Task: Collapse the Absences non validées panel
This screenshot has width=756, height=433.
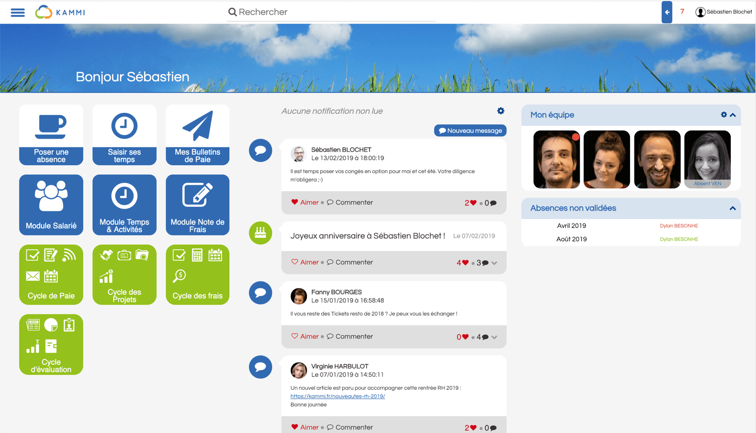Action: pyautogui.click(x=733, y=208)
